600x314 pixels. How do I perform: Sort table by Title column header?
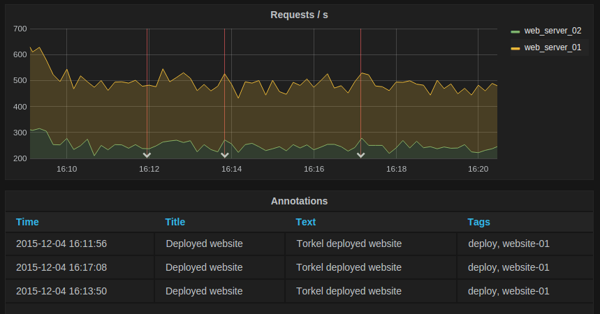[x=175, y=222]
